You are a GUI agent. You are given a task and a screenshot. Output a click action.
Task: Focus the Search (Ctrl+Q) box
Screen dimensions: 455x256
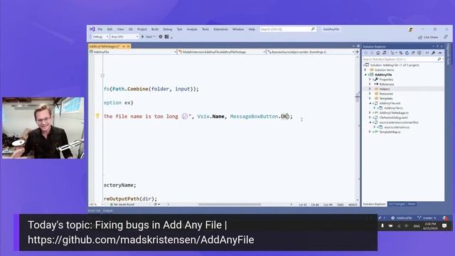287,29
